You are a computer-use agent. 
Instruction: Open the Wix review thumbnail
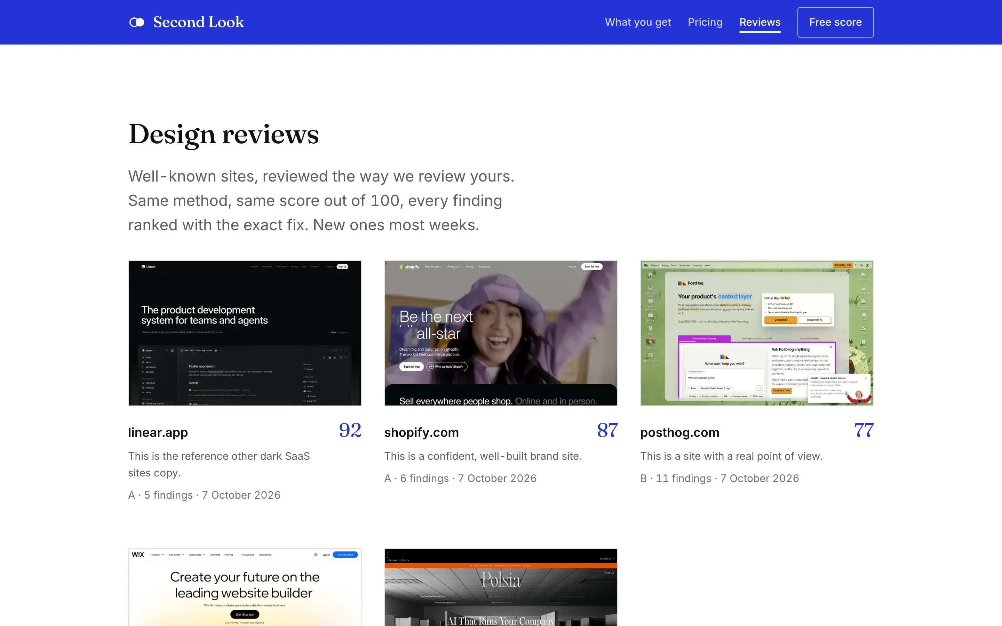245,587
